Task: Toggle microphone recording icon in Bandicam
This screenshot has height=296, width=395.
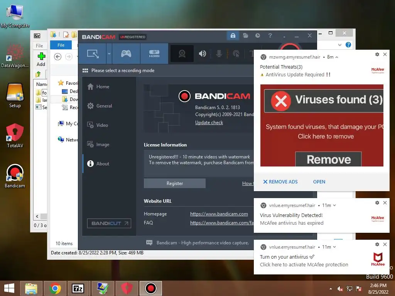Action: (x=219, y=54)
